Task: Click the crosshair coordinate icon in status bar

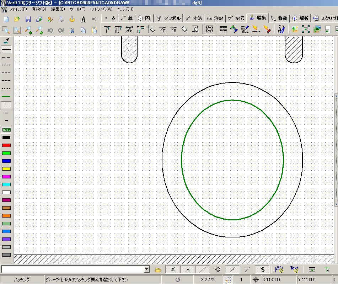Action: (256, 280)
